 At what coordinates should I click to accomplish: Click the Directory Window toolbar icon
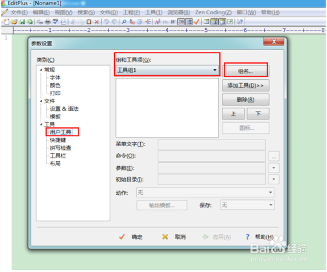(207, 21)
